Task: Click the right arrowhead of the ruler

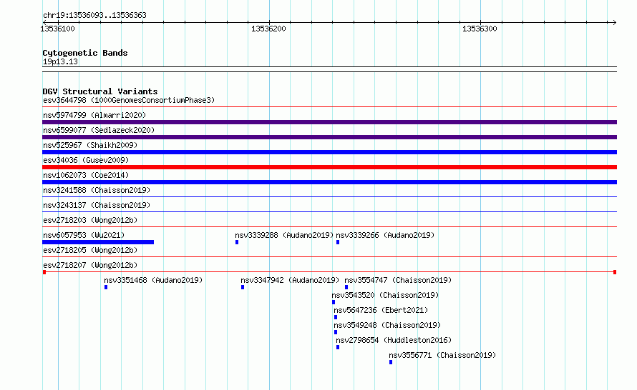Action: [614, 22]
